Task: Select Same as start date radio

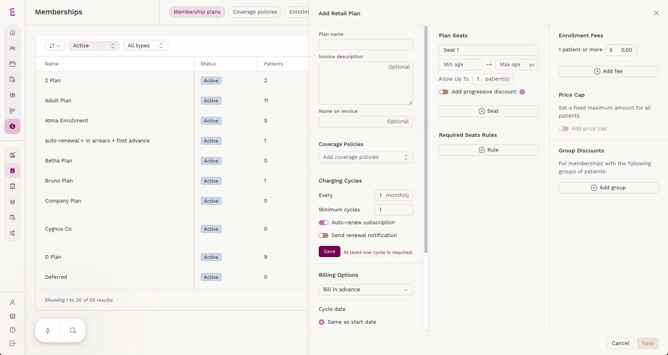Action: tap(322, 322)
